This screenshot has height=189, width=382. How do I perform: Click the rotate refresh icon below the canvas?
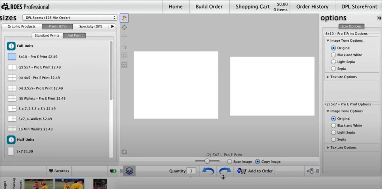coord(124,152)
